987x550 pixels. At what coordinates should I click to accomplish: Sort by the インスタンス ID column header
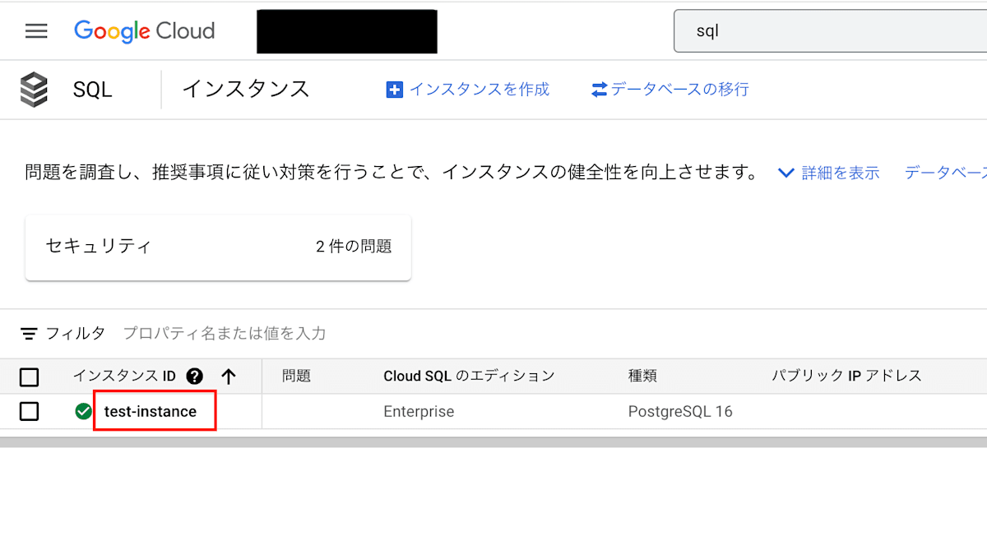124,377
